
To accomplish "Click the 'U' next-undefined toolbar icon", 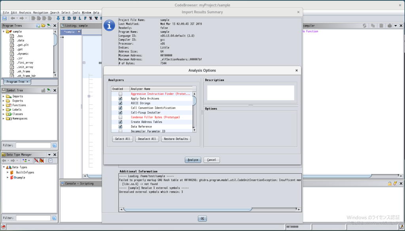I will pyautogui.click(x=74, y=18).
